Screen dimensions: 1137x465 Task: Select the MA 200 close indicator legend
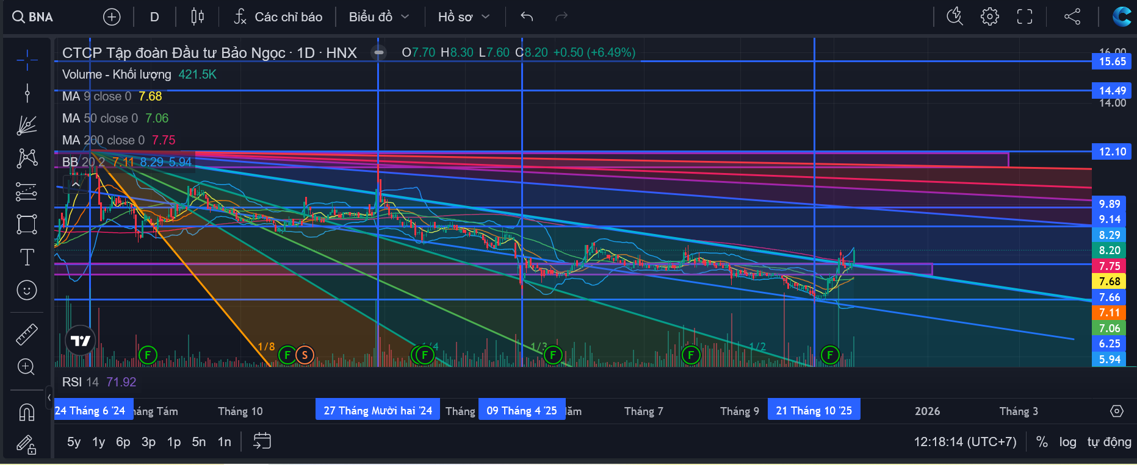(x=119, y=140)
